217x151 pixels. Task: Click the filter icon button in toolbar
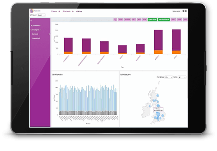115,20
